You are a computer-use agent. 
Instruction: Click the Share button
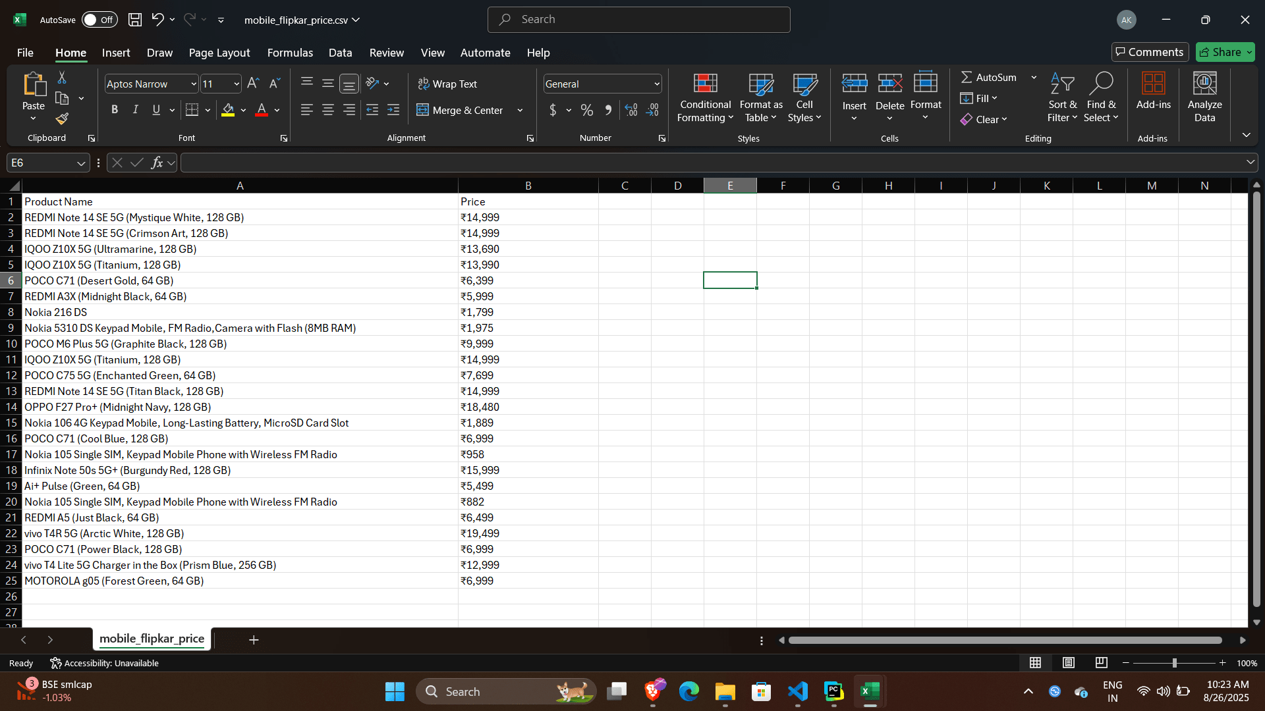pyautogui.click(x=1225, y=52)
